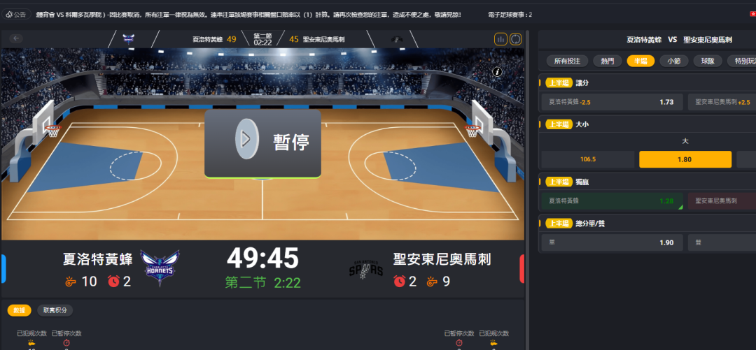Pick the over 1.80 odds button
This screenshot has width=756, height=350.
[x=685, y=159]
